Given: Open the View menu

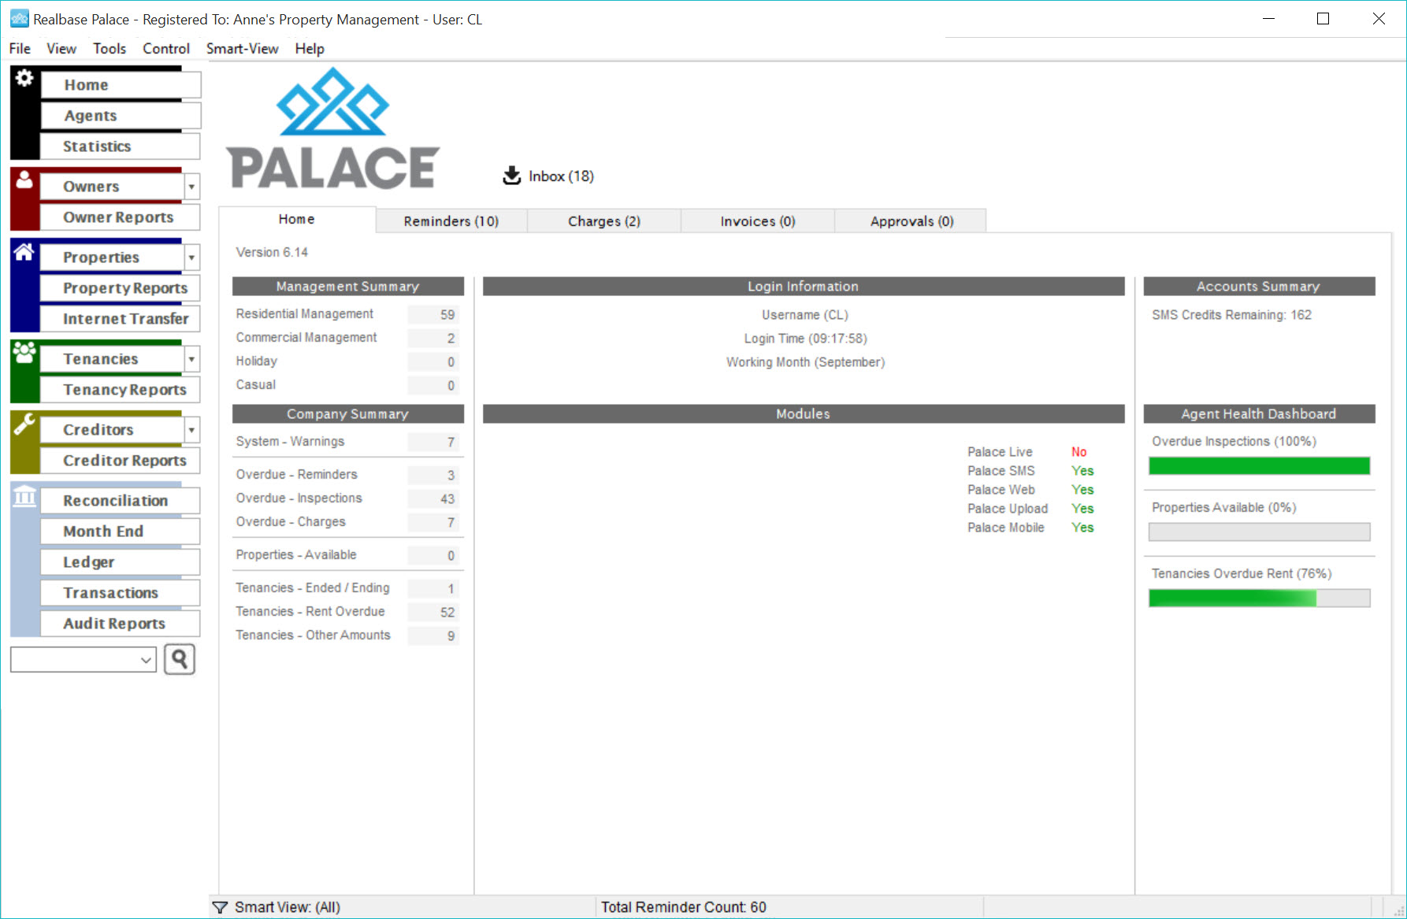Looking at the screenshot, I should [x=61, y=49].
